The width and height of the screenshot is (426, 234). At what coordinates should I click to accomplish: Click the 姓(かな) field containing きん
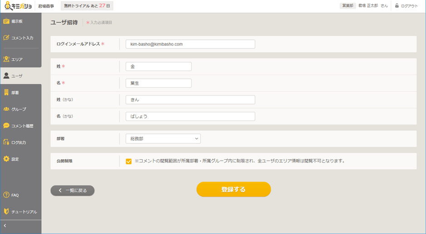click(190, 100)
